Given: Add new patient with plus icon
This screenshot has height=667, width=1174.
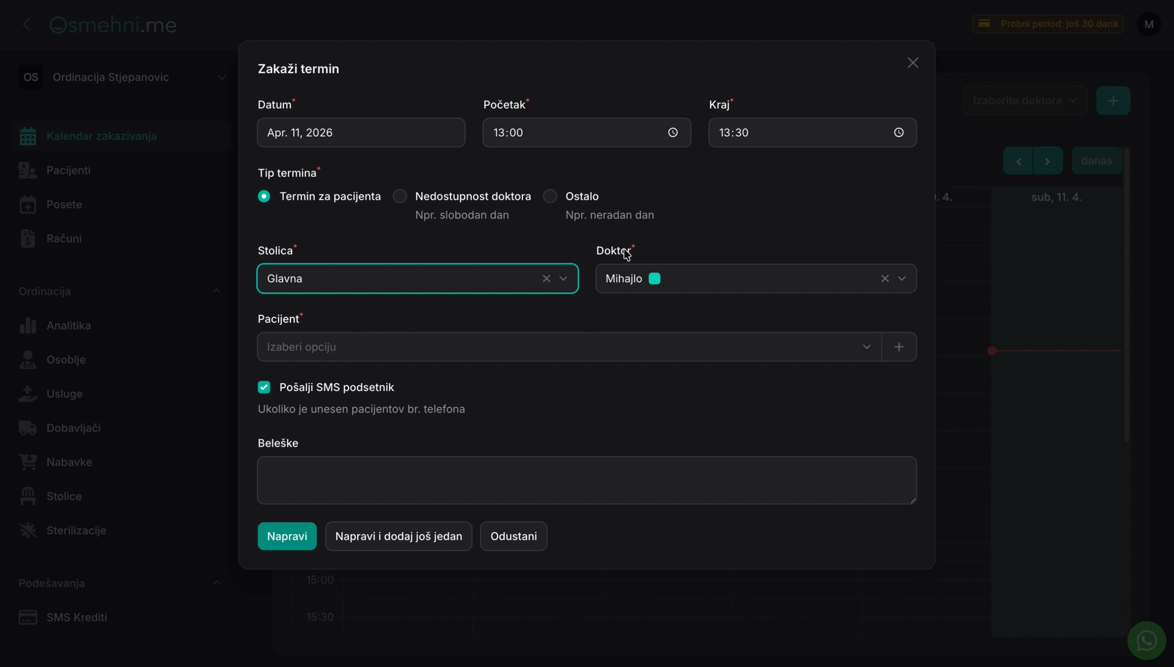Looking at the screenshot, I should click(x=899, y=346).
